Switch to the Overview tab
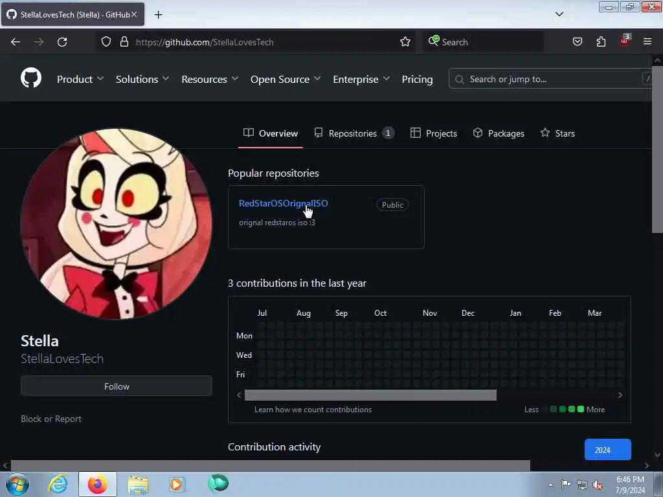Image resolution: width=663 pixels, height=497 pixels. point(271,133)
